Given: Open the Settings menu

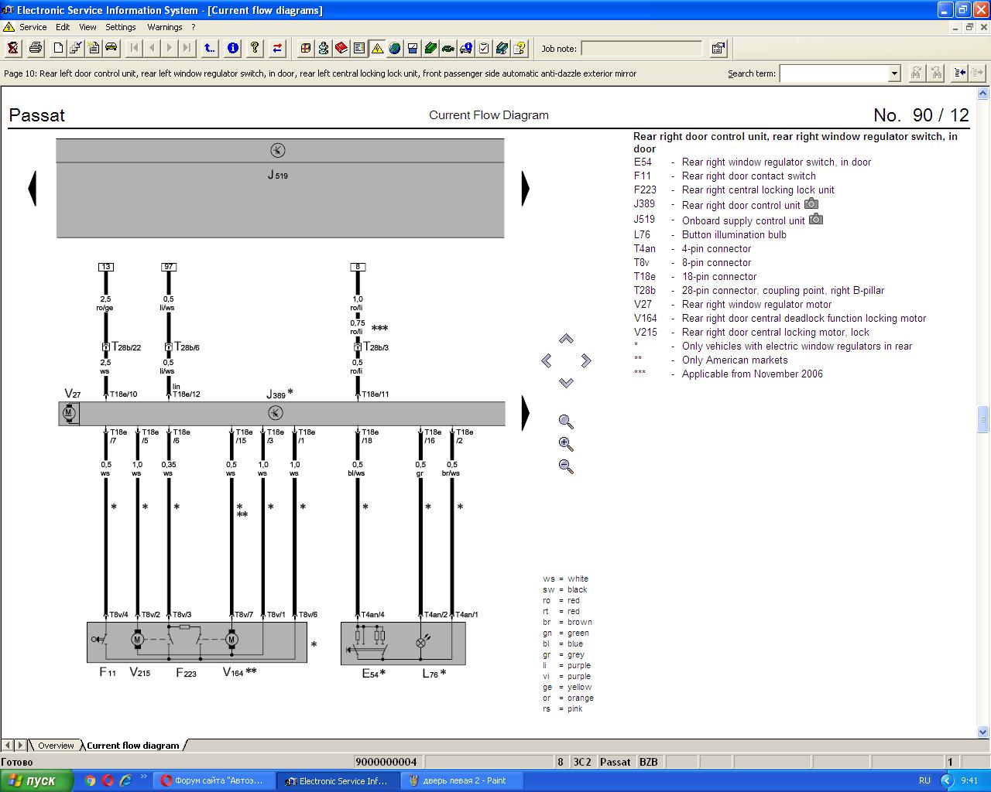Looking at the screenshot, I should [x=121, y=27].
